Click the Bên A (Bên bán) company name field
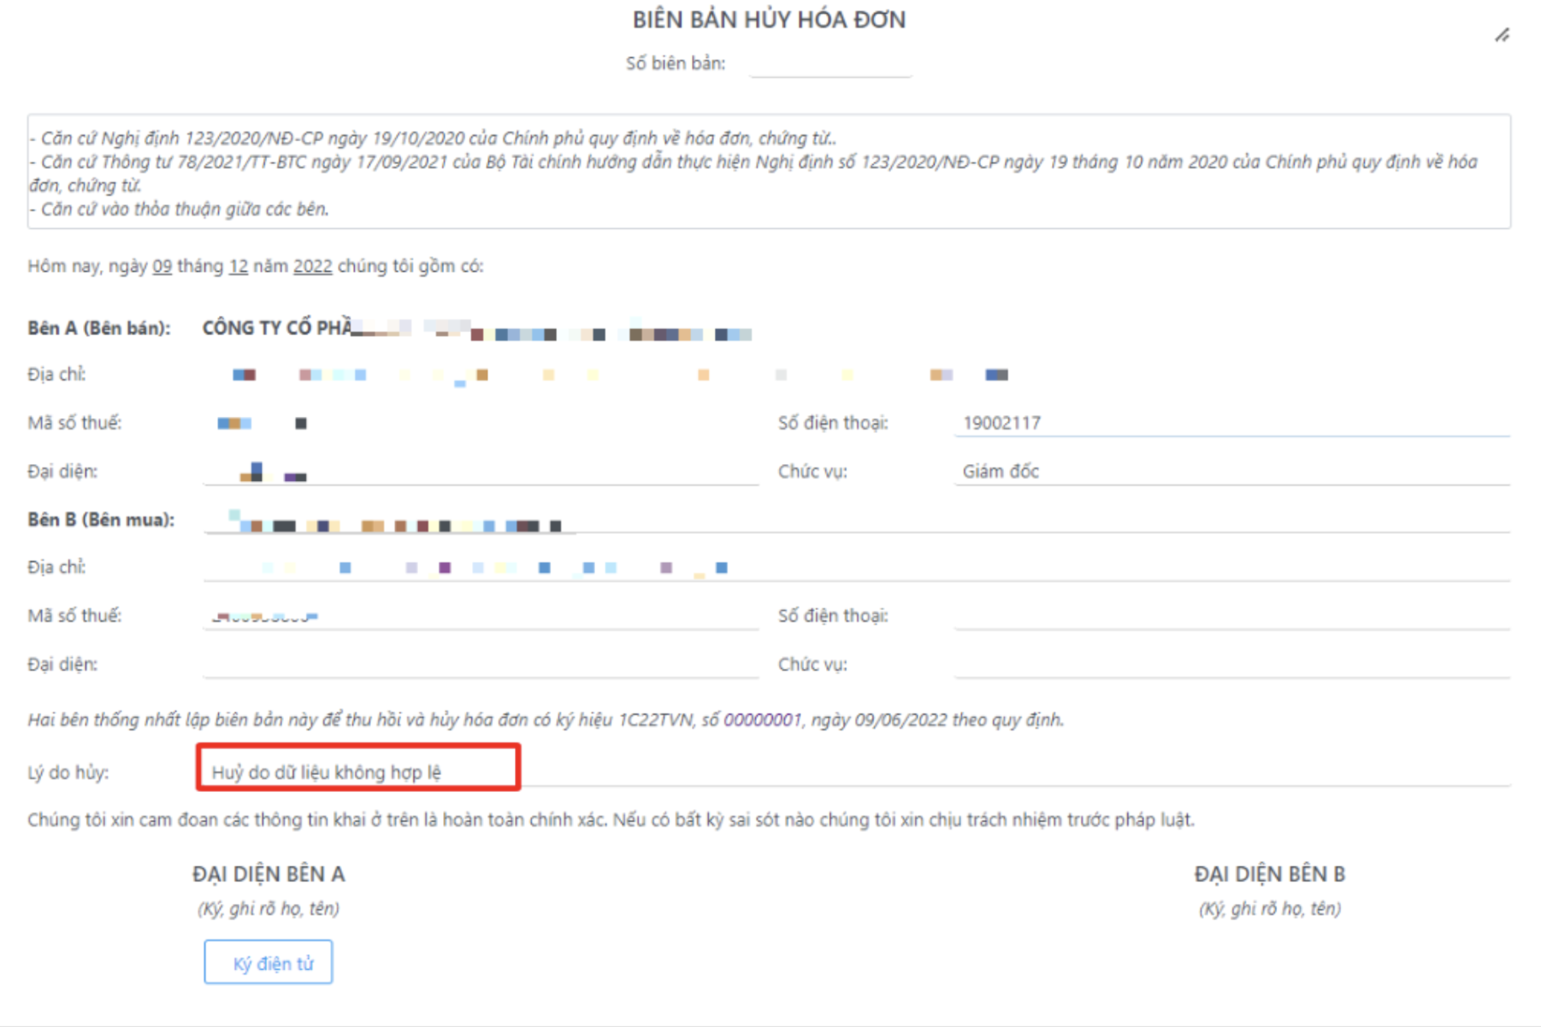Image resolution: width=1541 pixels, height=1027 pixels. [479, 330]
